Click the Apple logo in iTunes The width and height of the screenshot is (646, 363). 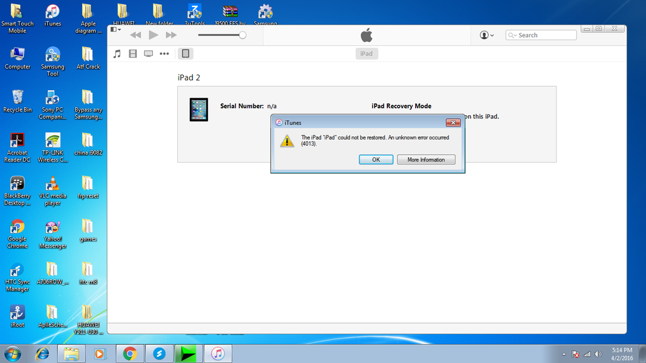[x=367, y=35]
